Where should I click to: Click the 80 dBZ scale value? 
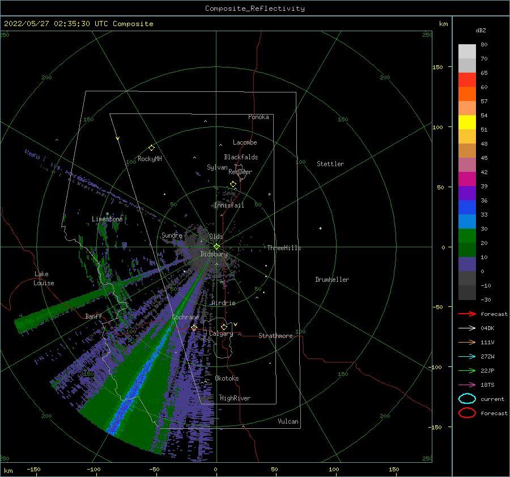point(484,45)
